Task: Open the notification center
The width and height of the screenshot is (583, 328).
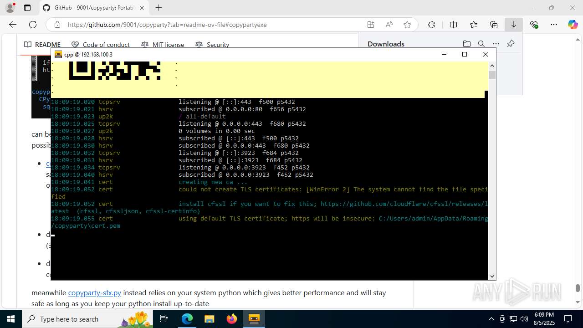Action: [x=568, y=319]
